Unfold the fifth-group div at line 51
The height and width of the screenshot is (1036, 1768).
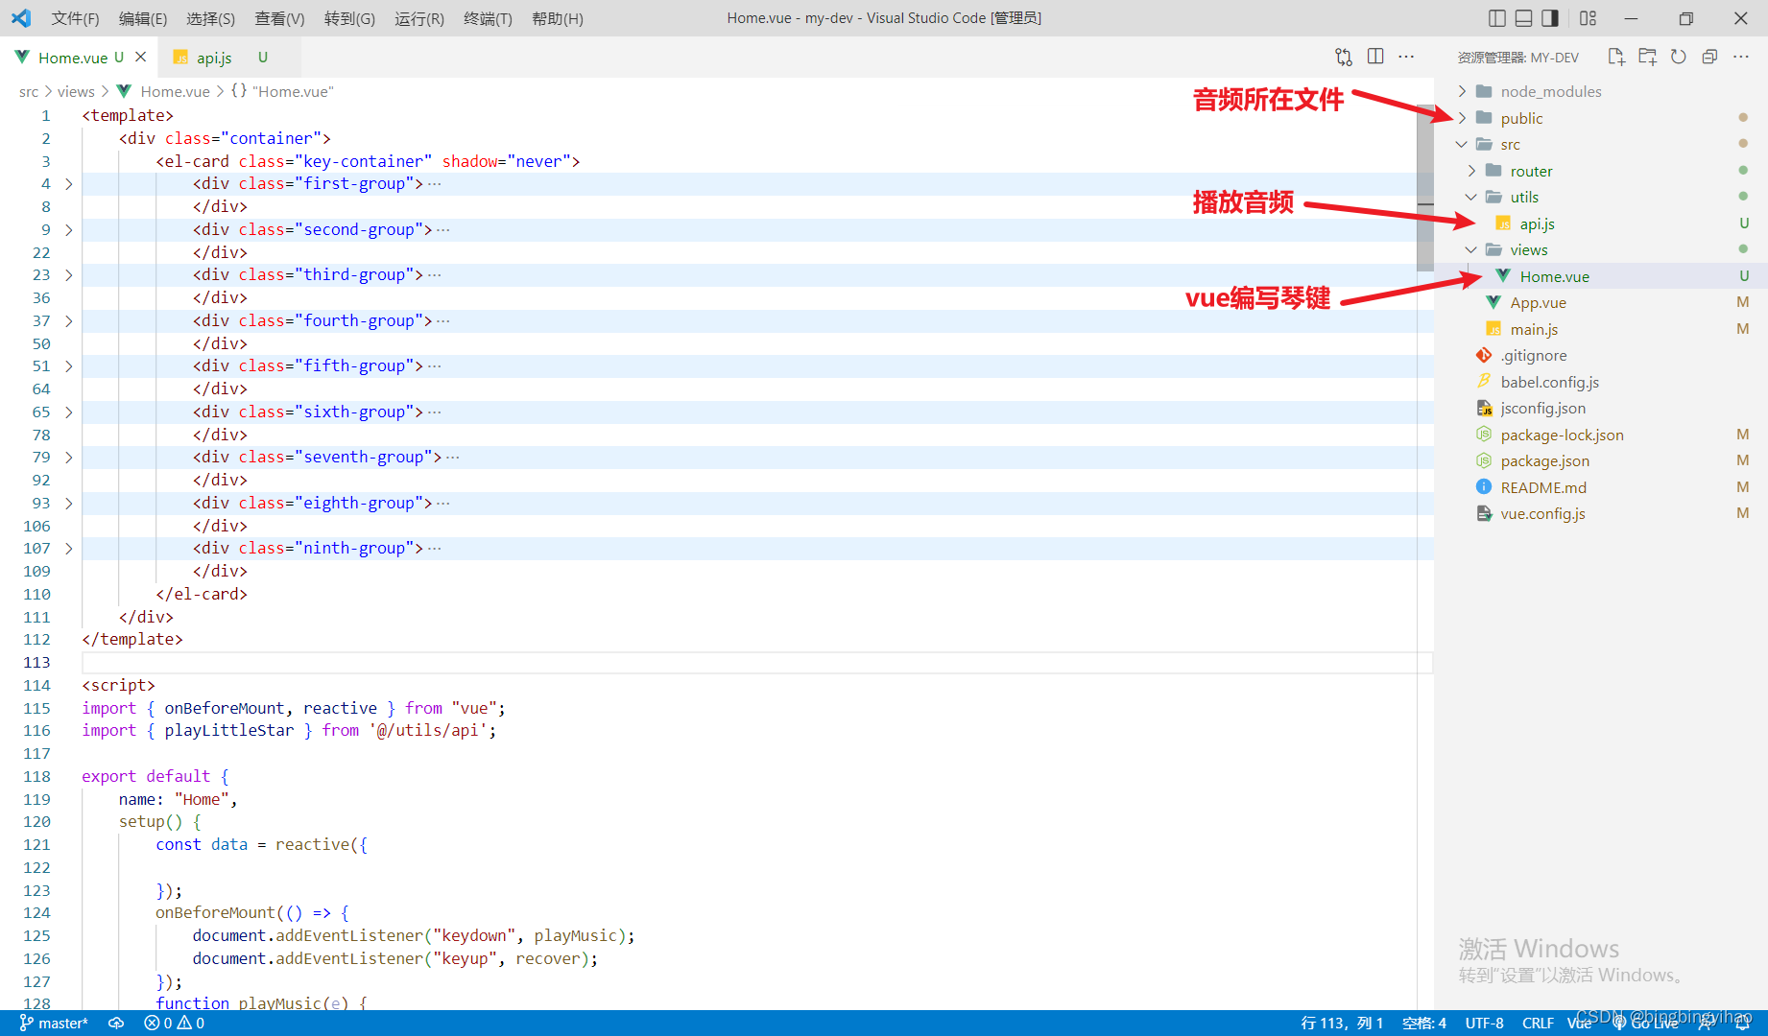68,365
